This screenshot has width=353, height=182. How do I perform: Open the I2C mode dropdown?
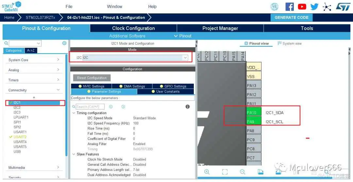[185, 58]
